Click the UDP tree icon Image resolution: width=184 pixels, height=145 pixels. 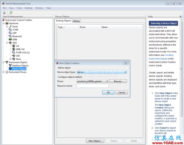tap(10, 33)
